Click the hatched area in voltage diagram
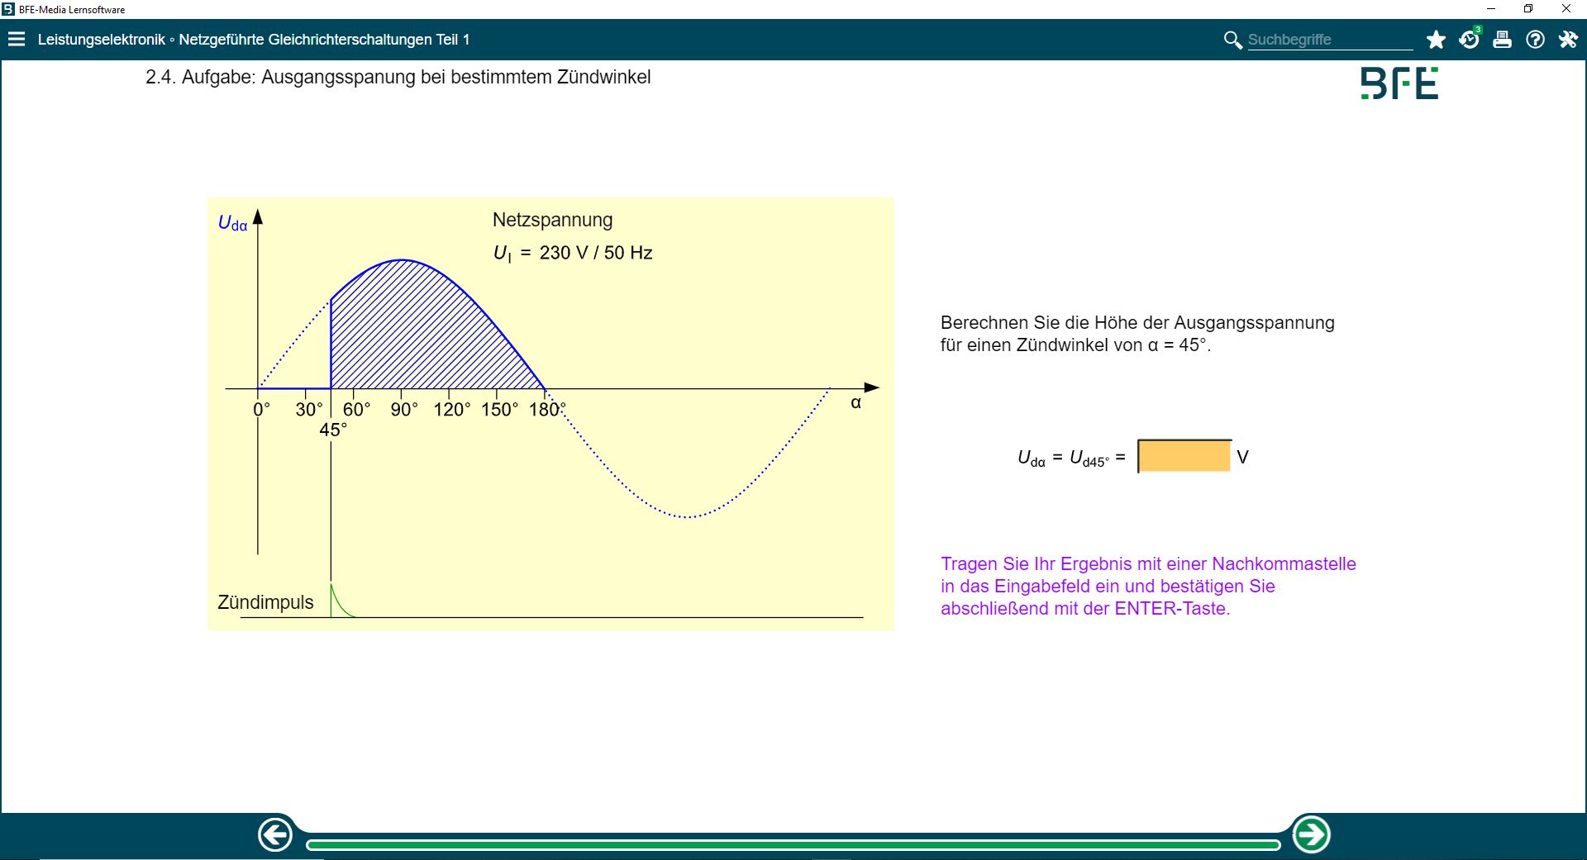1587x860 pixels. [413, 330]
